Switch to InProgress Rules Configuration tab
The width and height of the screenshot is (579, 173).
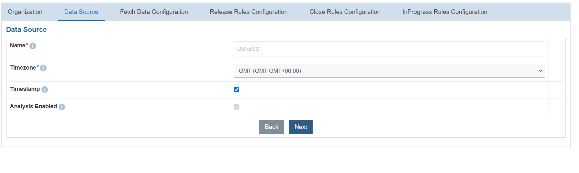point(445,12)
